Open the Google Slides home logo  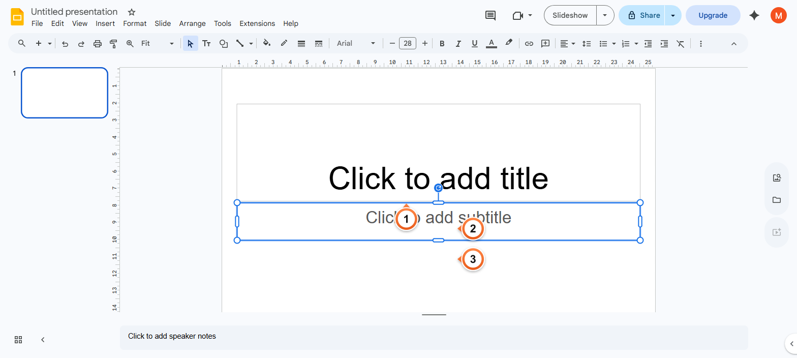pyautogui.click(x=17, y=17)
